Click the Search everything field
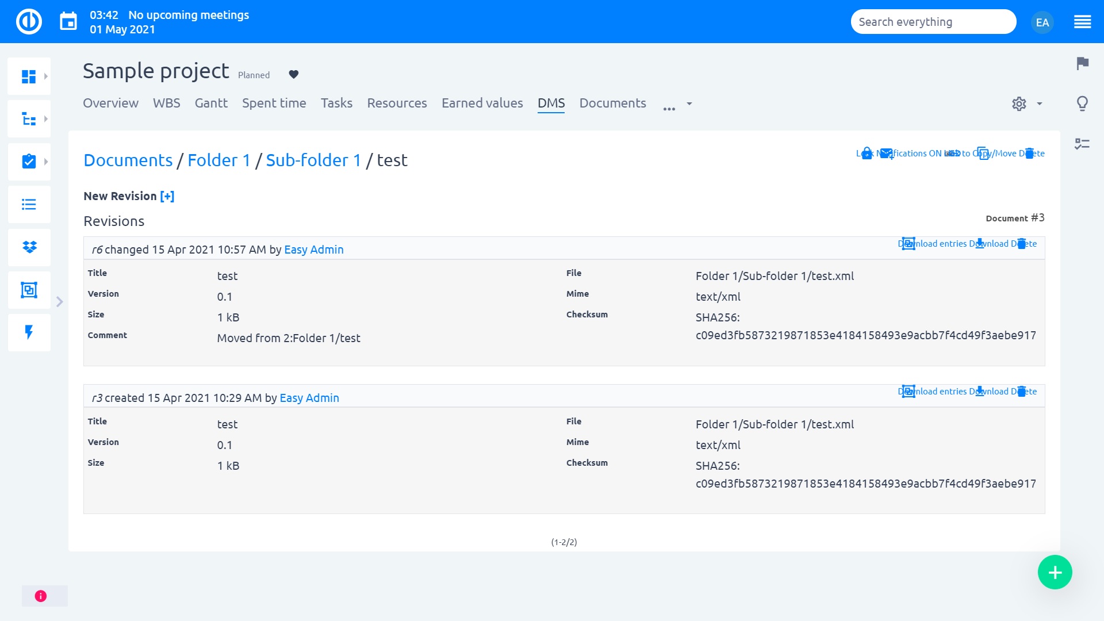 pos(933,22)
